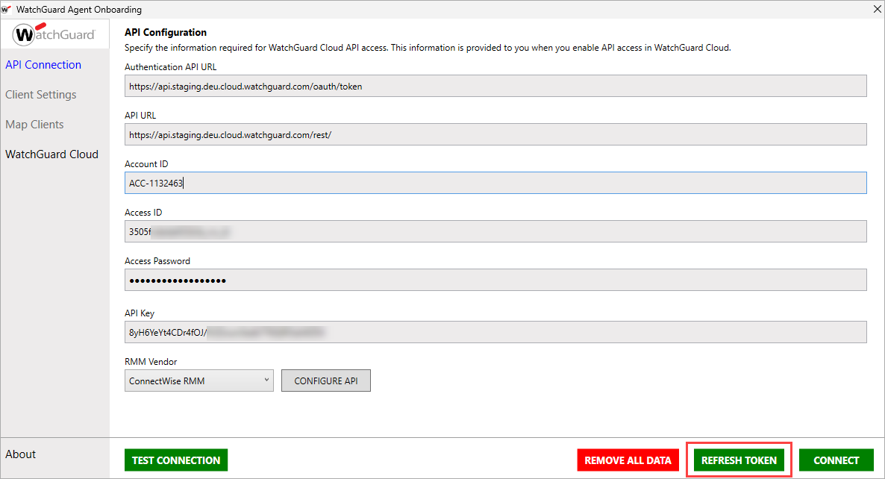Click REMOVE ALL DATA
Image resolution: width=885 pixels, height=479 pixels.
(x=628, y=460)
